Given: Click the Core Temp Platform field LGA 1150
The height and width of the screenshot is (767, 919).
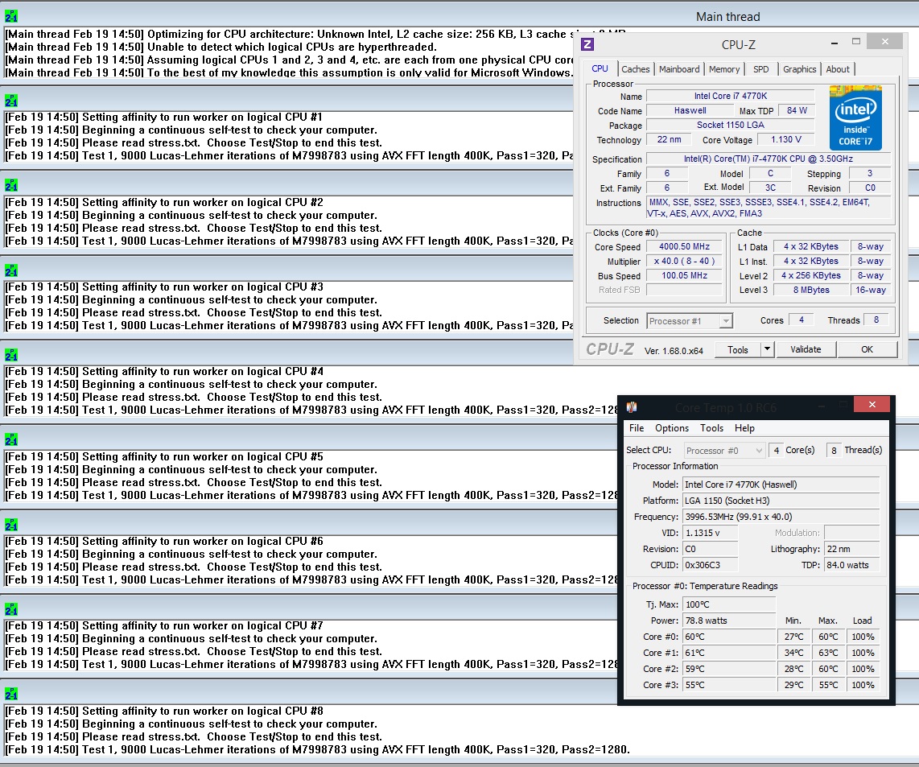Looking at the screenshot, I should 781,501.
